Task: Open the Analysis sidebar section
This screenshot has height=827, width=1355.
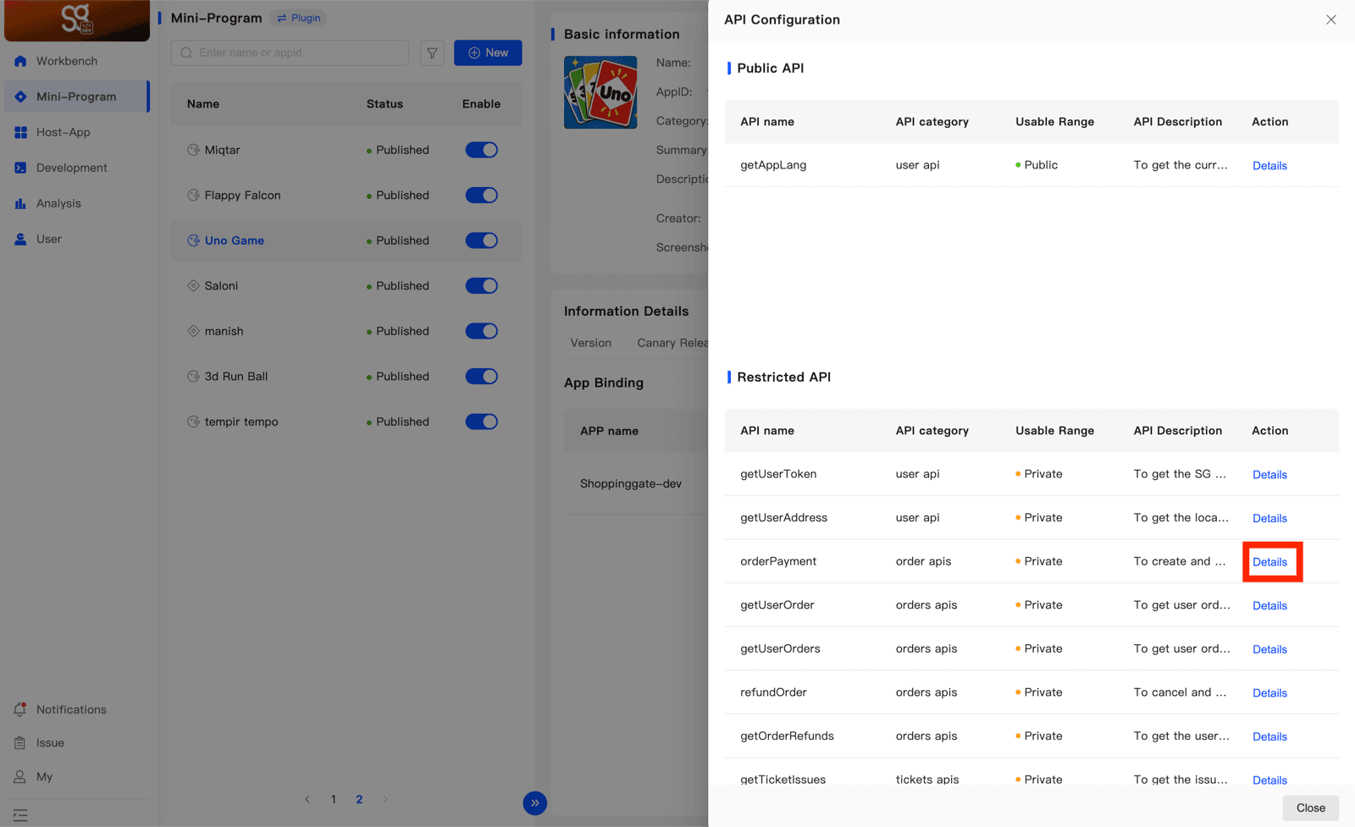Action: click(58, 203)
